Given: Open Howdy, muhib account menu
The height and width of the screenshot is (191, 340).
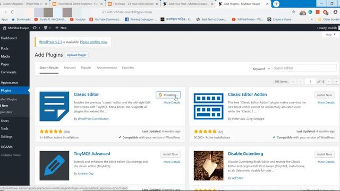Looking at the screenshot, I should point(328,28).
